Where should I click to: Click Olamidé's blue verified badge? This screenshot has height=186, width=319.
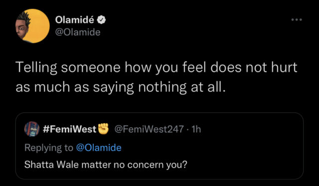[101, 20]
